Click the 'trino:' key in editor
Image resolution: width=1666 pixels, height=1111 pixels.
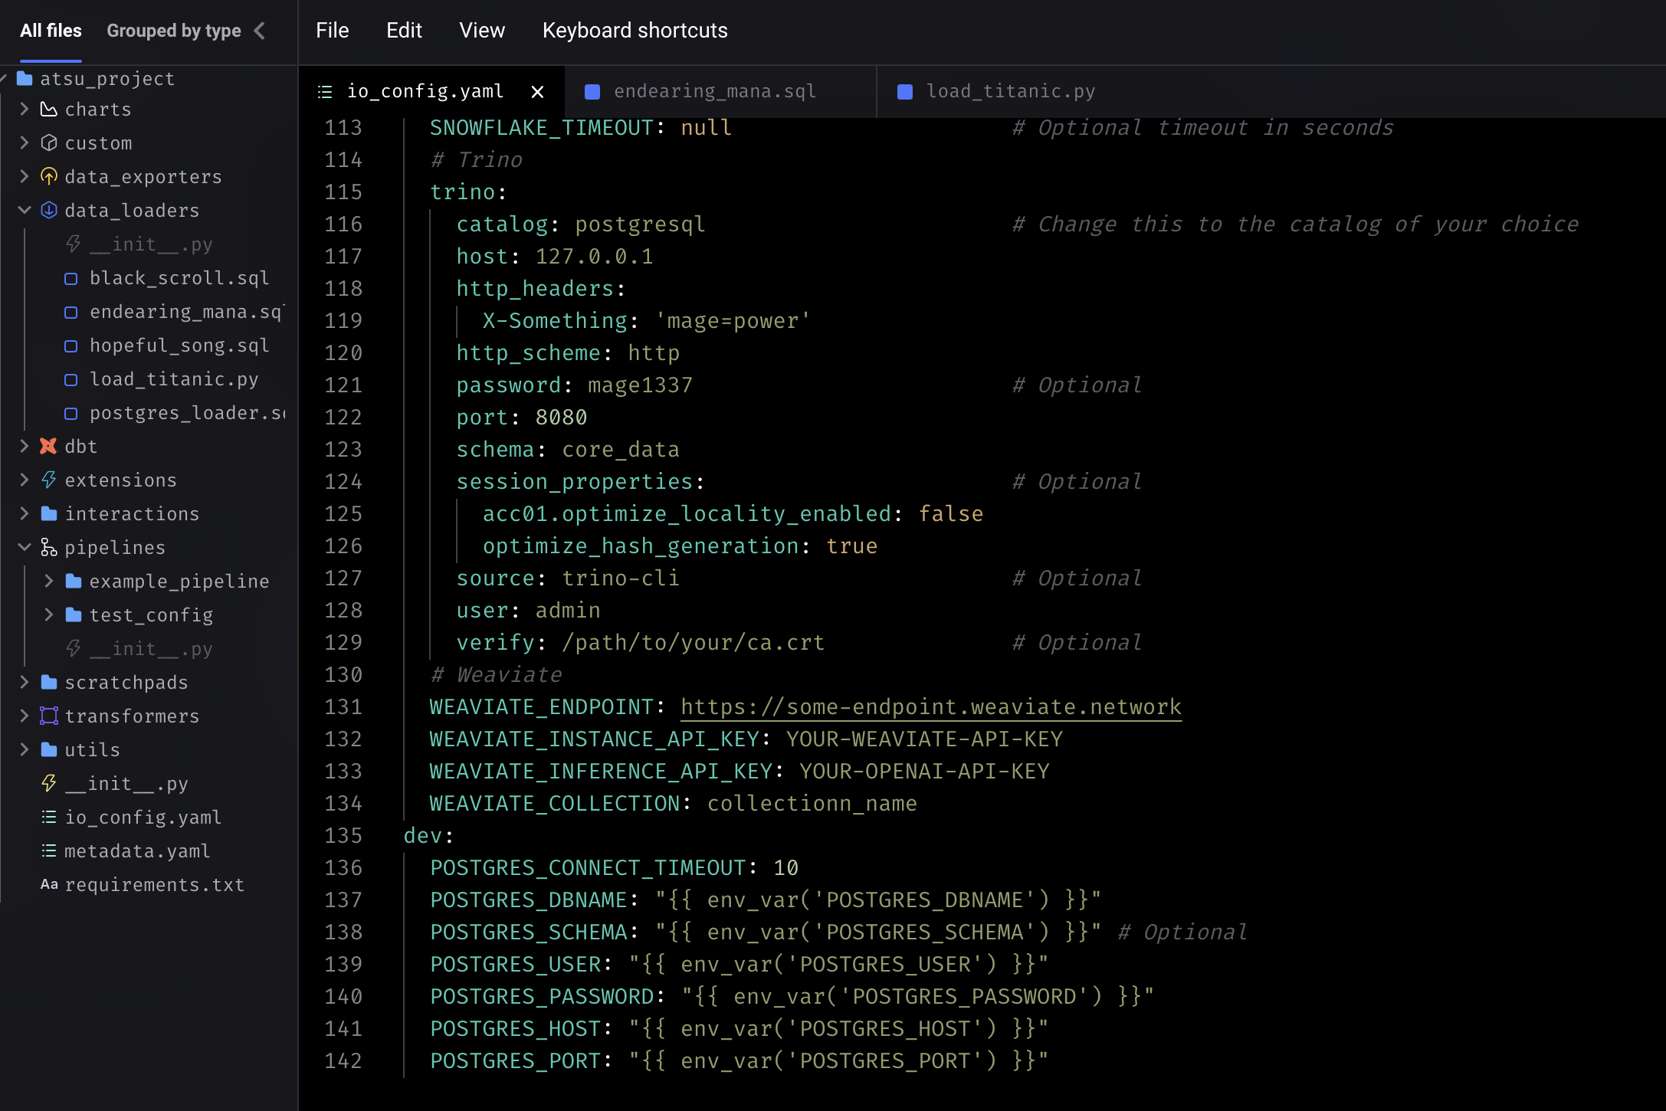tap(468, 192)
